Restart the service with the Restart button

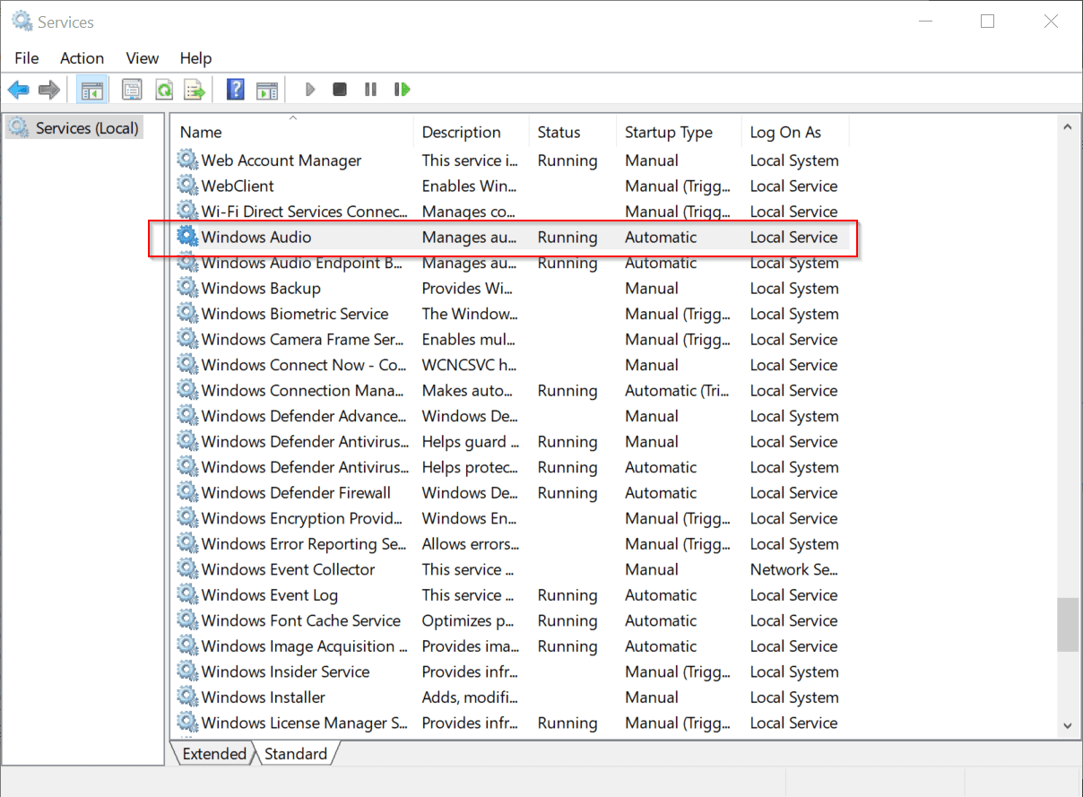click(x=403, y=90)
